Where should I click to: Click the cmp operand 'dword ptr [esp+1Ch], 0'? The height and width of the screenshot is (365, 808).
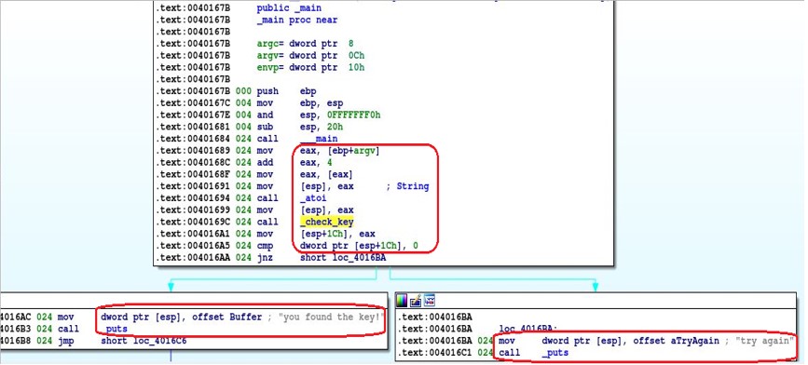pos(359,246)
